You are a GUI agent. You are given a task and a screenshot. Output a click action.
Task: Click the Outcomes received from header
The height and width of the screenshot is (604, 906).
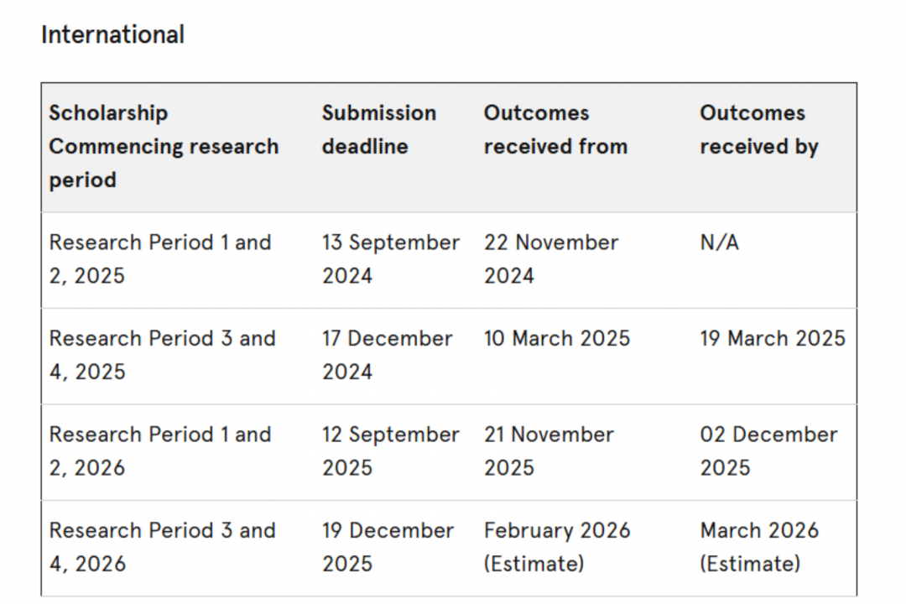555,129
